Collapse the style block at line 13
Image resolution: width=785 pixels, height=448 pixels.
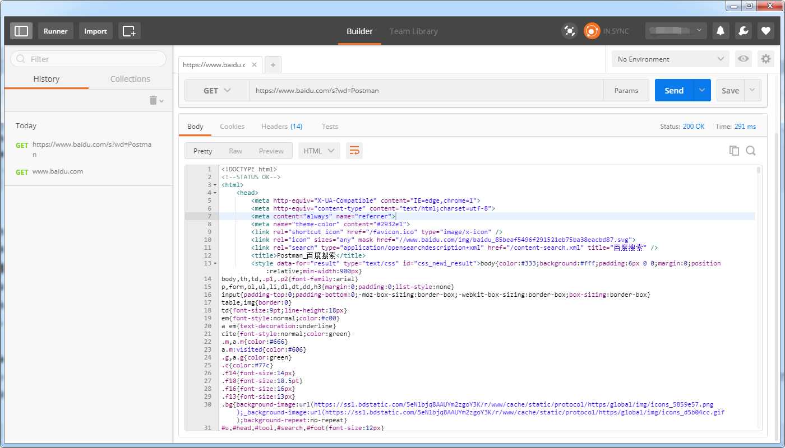point(215,263)
